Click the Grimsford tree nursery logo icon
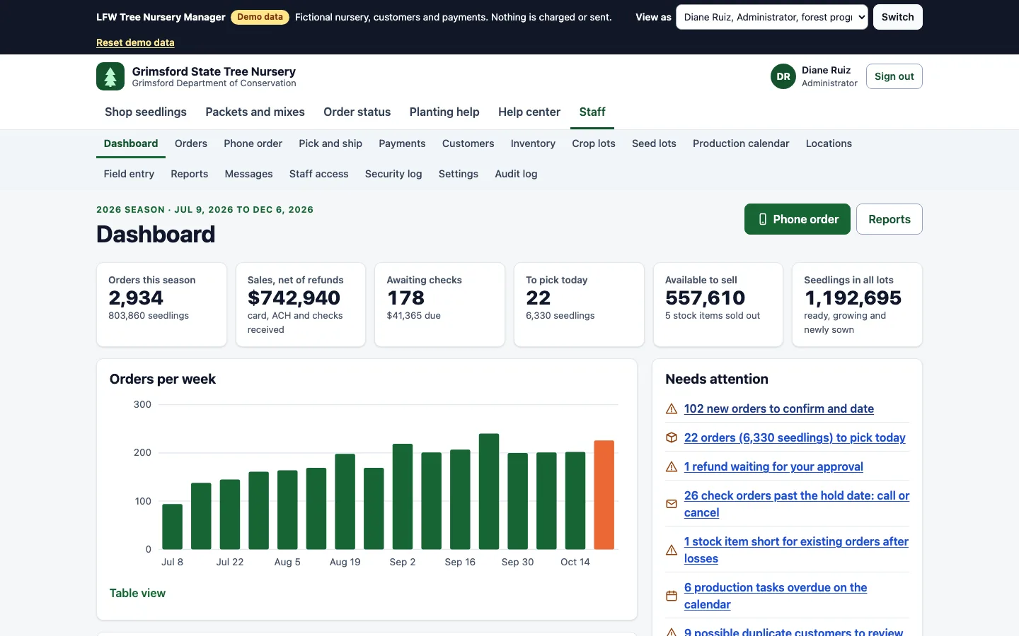This screenshot has height=636, width=1019. pyautogui.click(x=110, y=76)
